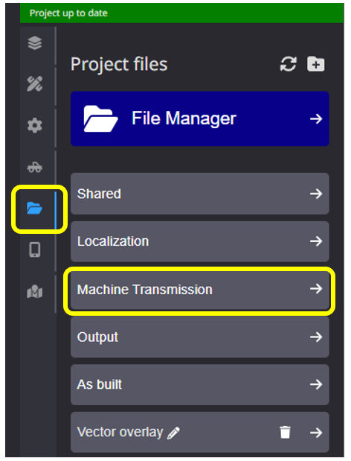Screen dimensions: 351x461
Task: Open the map location sidebar icon
Action: (35, 291)
